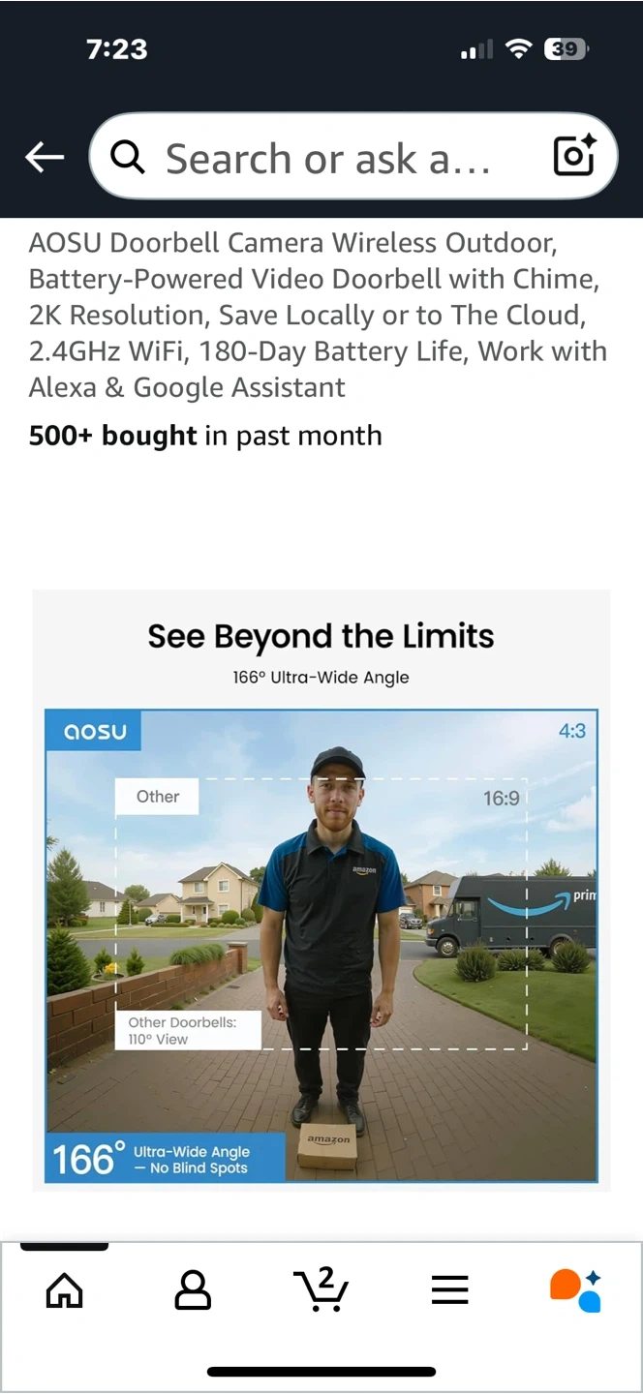Tap the Wi-Fi status icon
This screenshot has height=1394, width=643.
pyautogui.click(x=520, y=49)
